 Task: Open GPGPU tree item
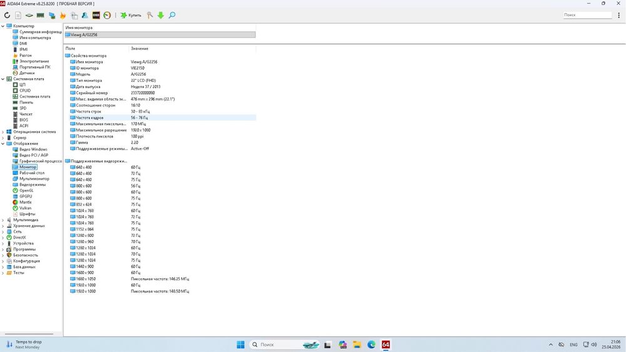[23, 196]
